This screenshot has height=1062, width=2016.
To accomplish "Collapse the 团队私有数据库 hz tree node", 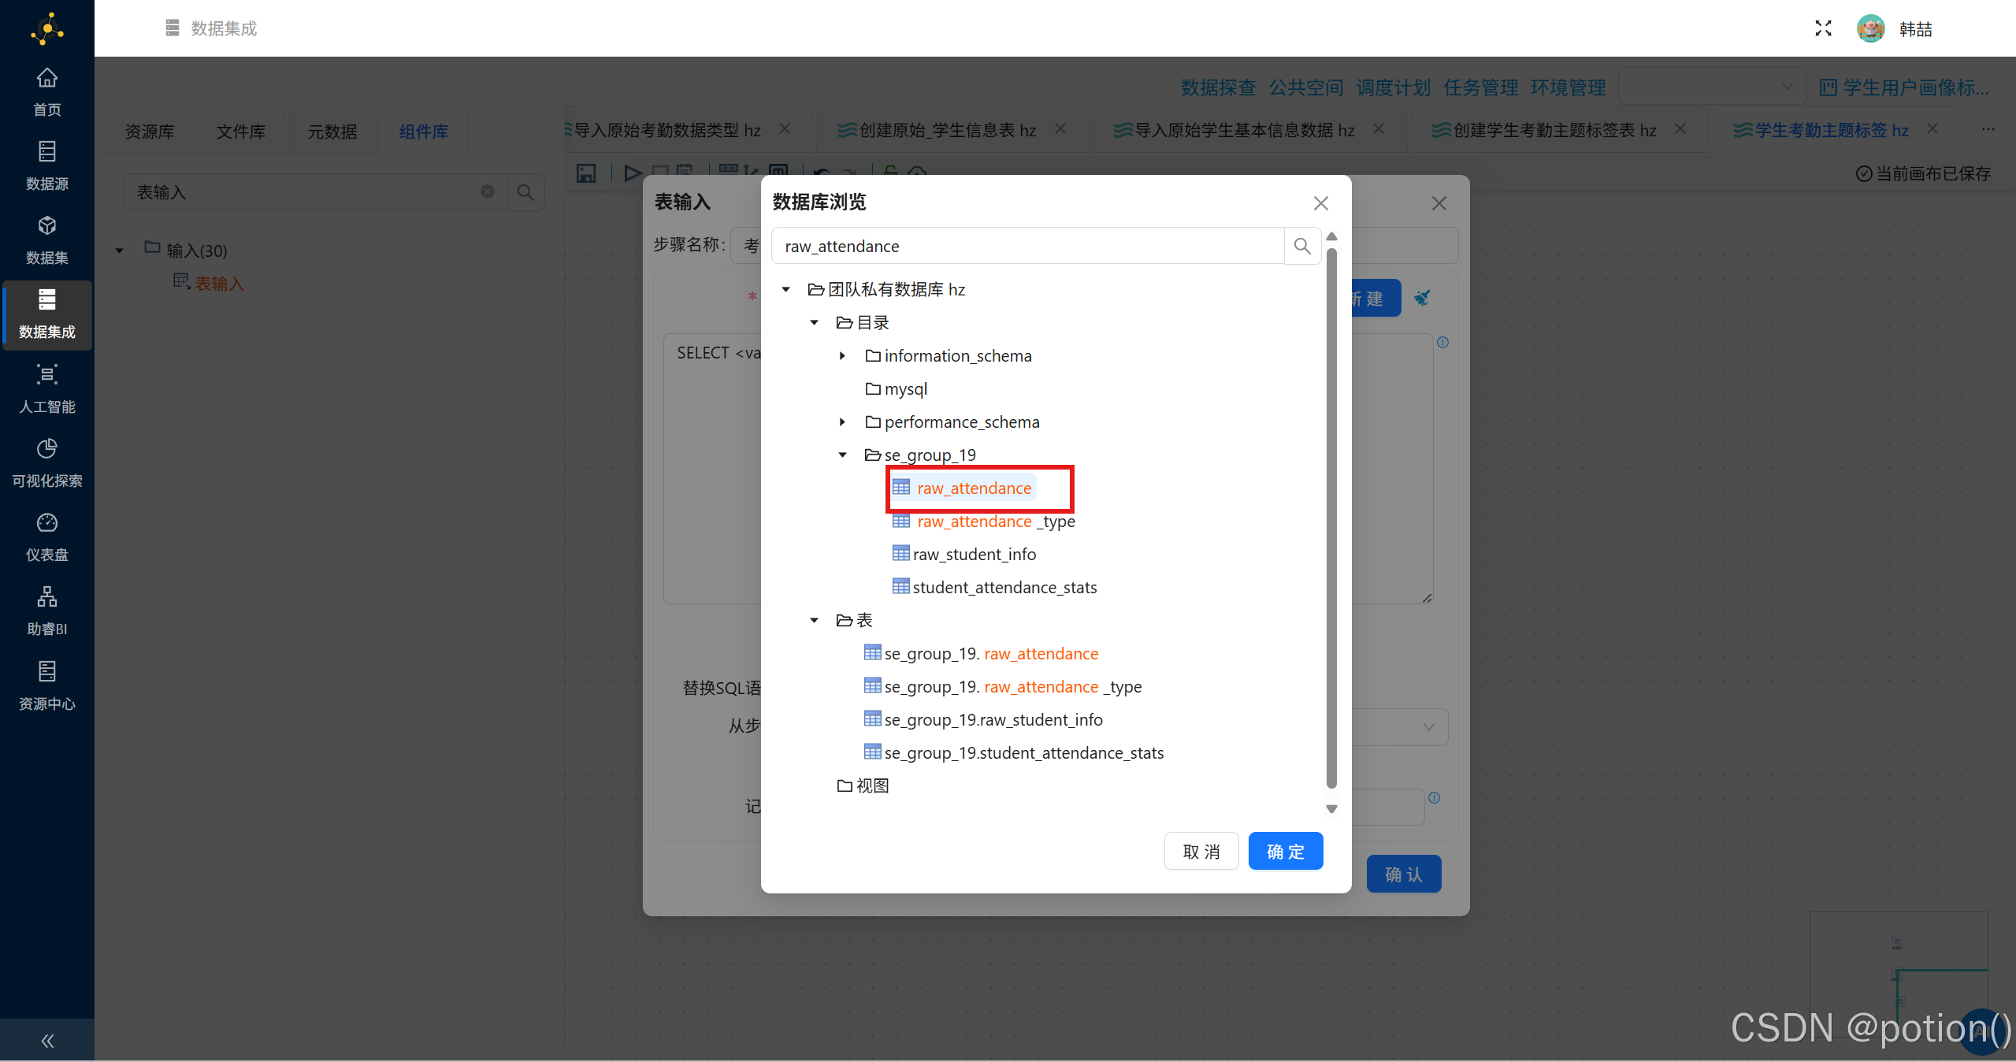I will (x=785, y=289).
